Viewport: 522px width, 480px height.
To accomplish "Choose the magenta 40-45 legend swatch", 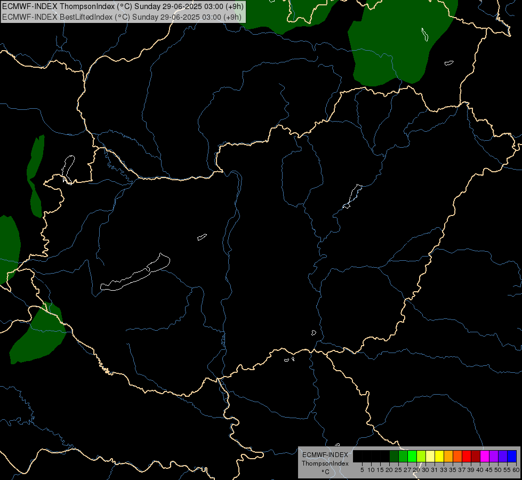I will [485, 456].
